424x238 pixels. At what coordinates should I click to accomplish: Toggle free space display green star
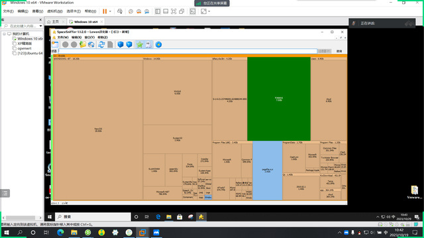140,44
